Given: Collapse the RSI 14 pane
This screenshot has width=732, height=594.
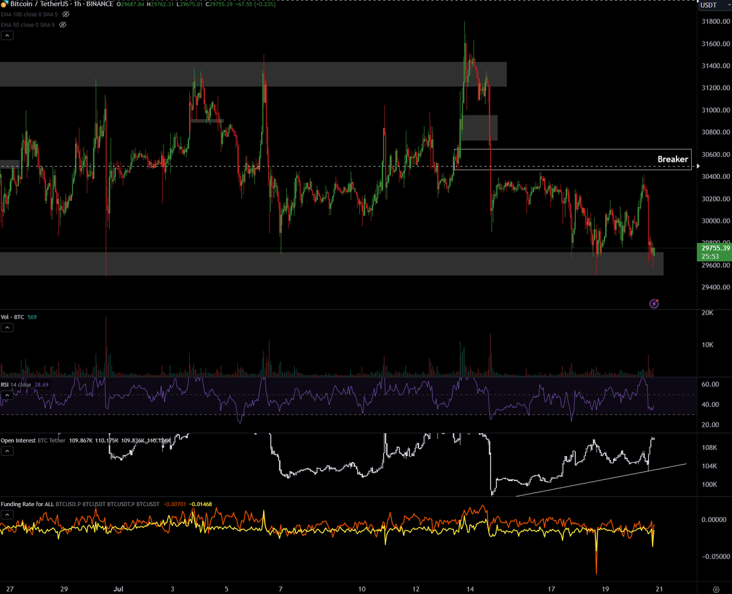Looking at the screenshot, I should pyautogui.click(x=7, y=395).
